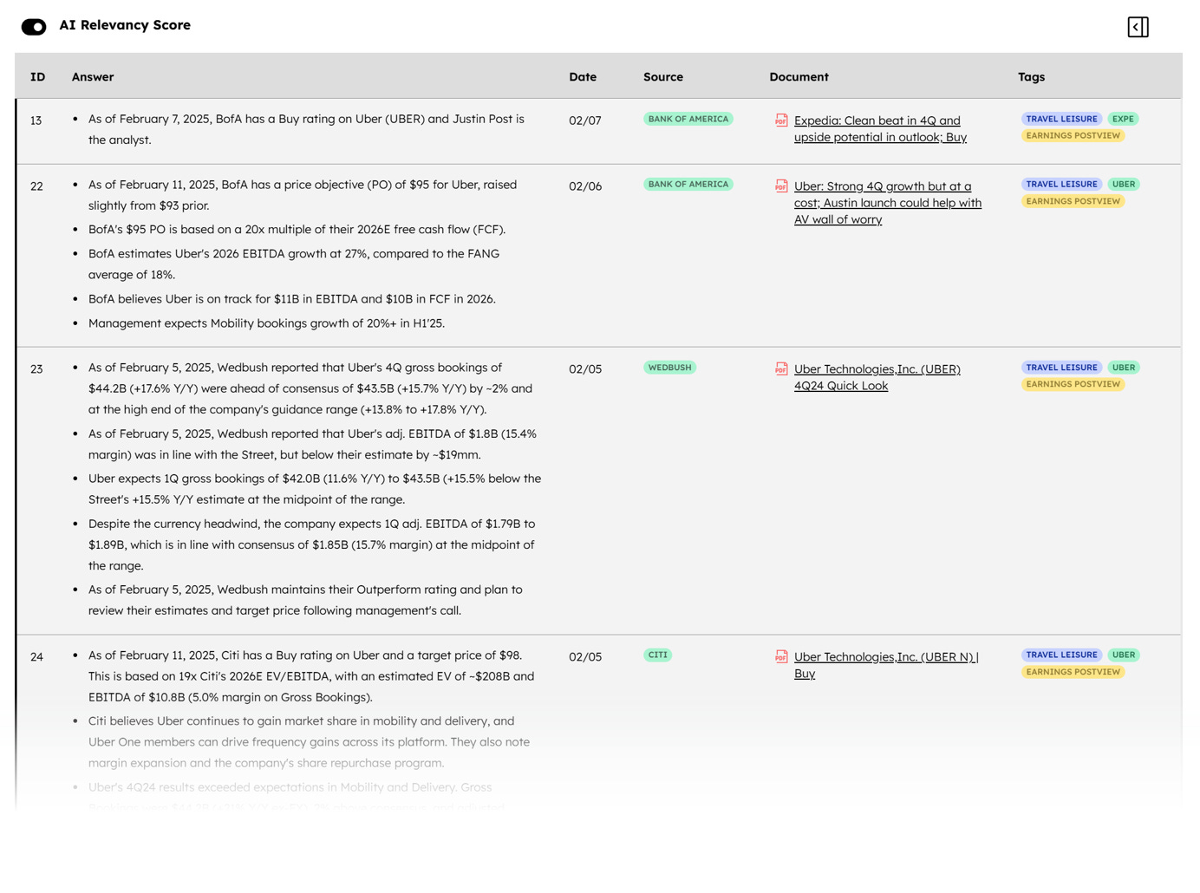Click bullet about 4Q gross bookings $44.2B
This screenshot has height=893, width=1200.
[310, 388]
